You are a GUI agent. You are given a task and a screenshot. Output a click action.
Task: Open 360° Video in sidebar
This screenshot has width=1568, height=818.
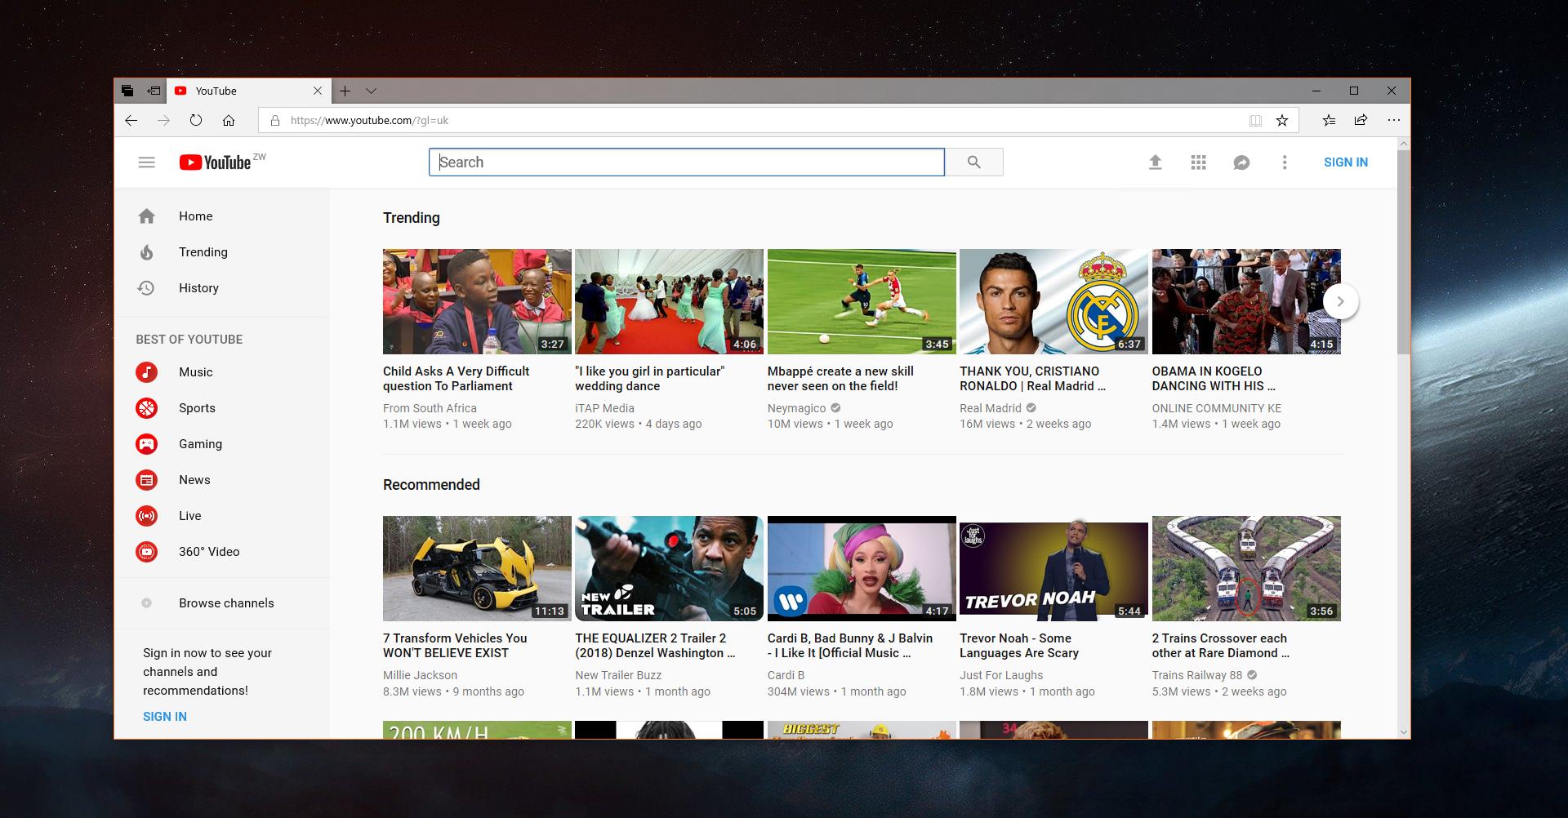222,552
